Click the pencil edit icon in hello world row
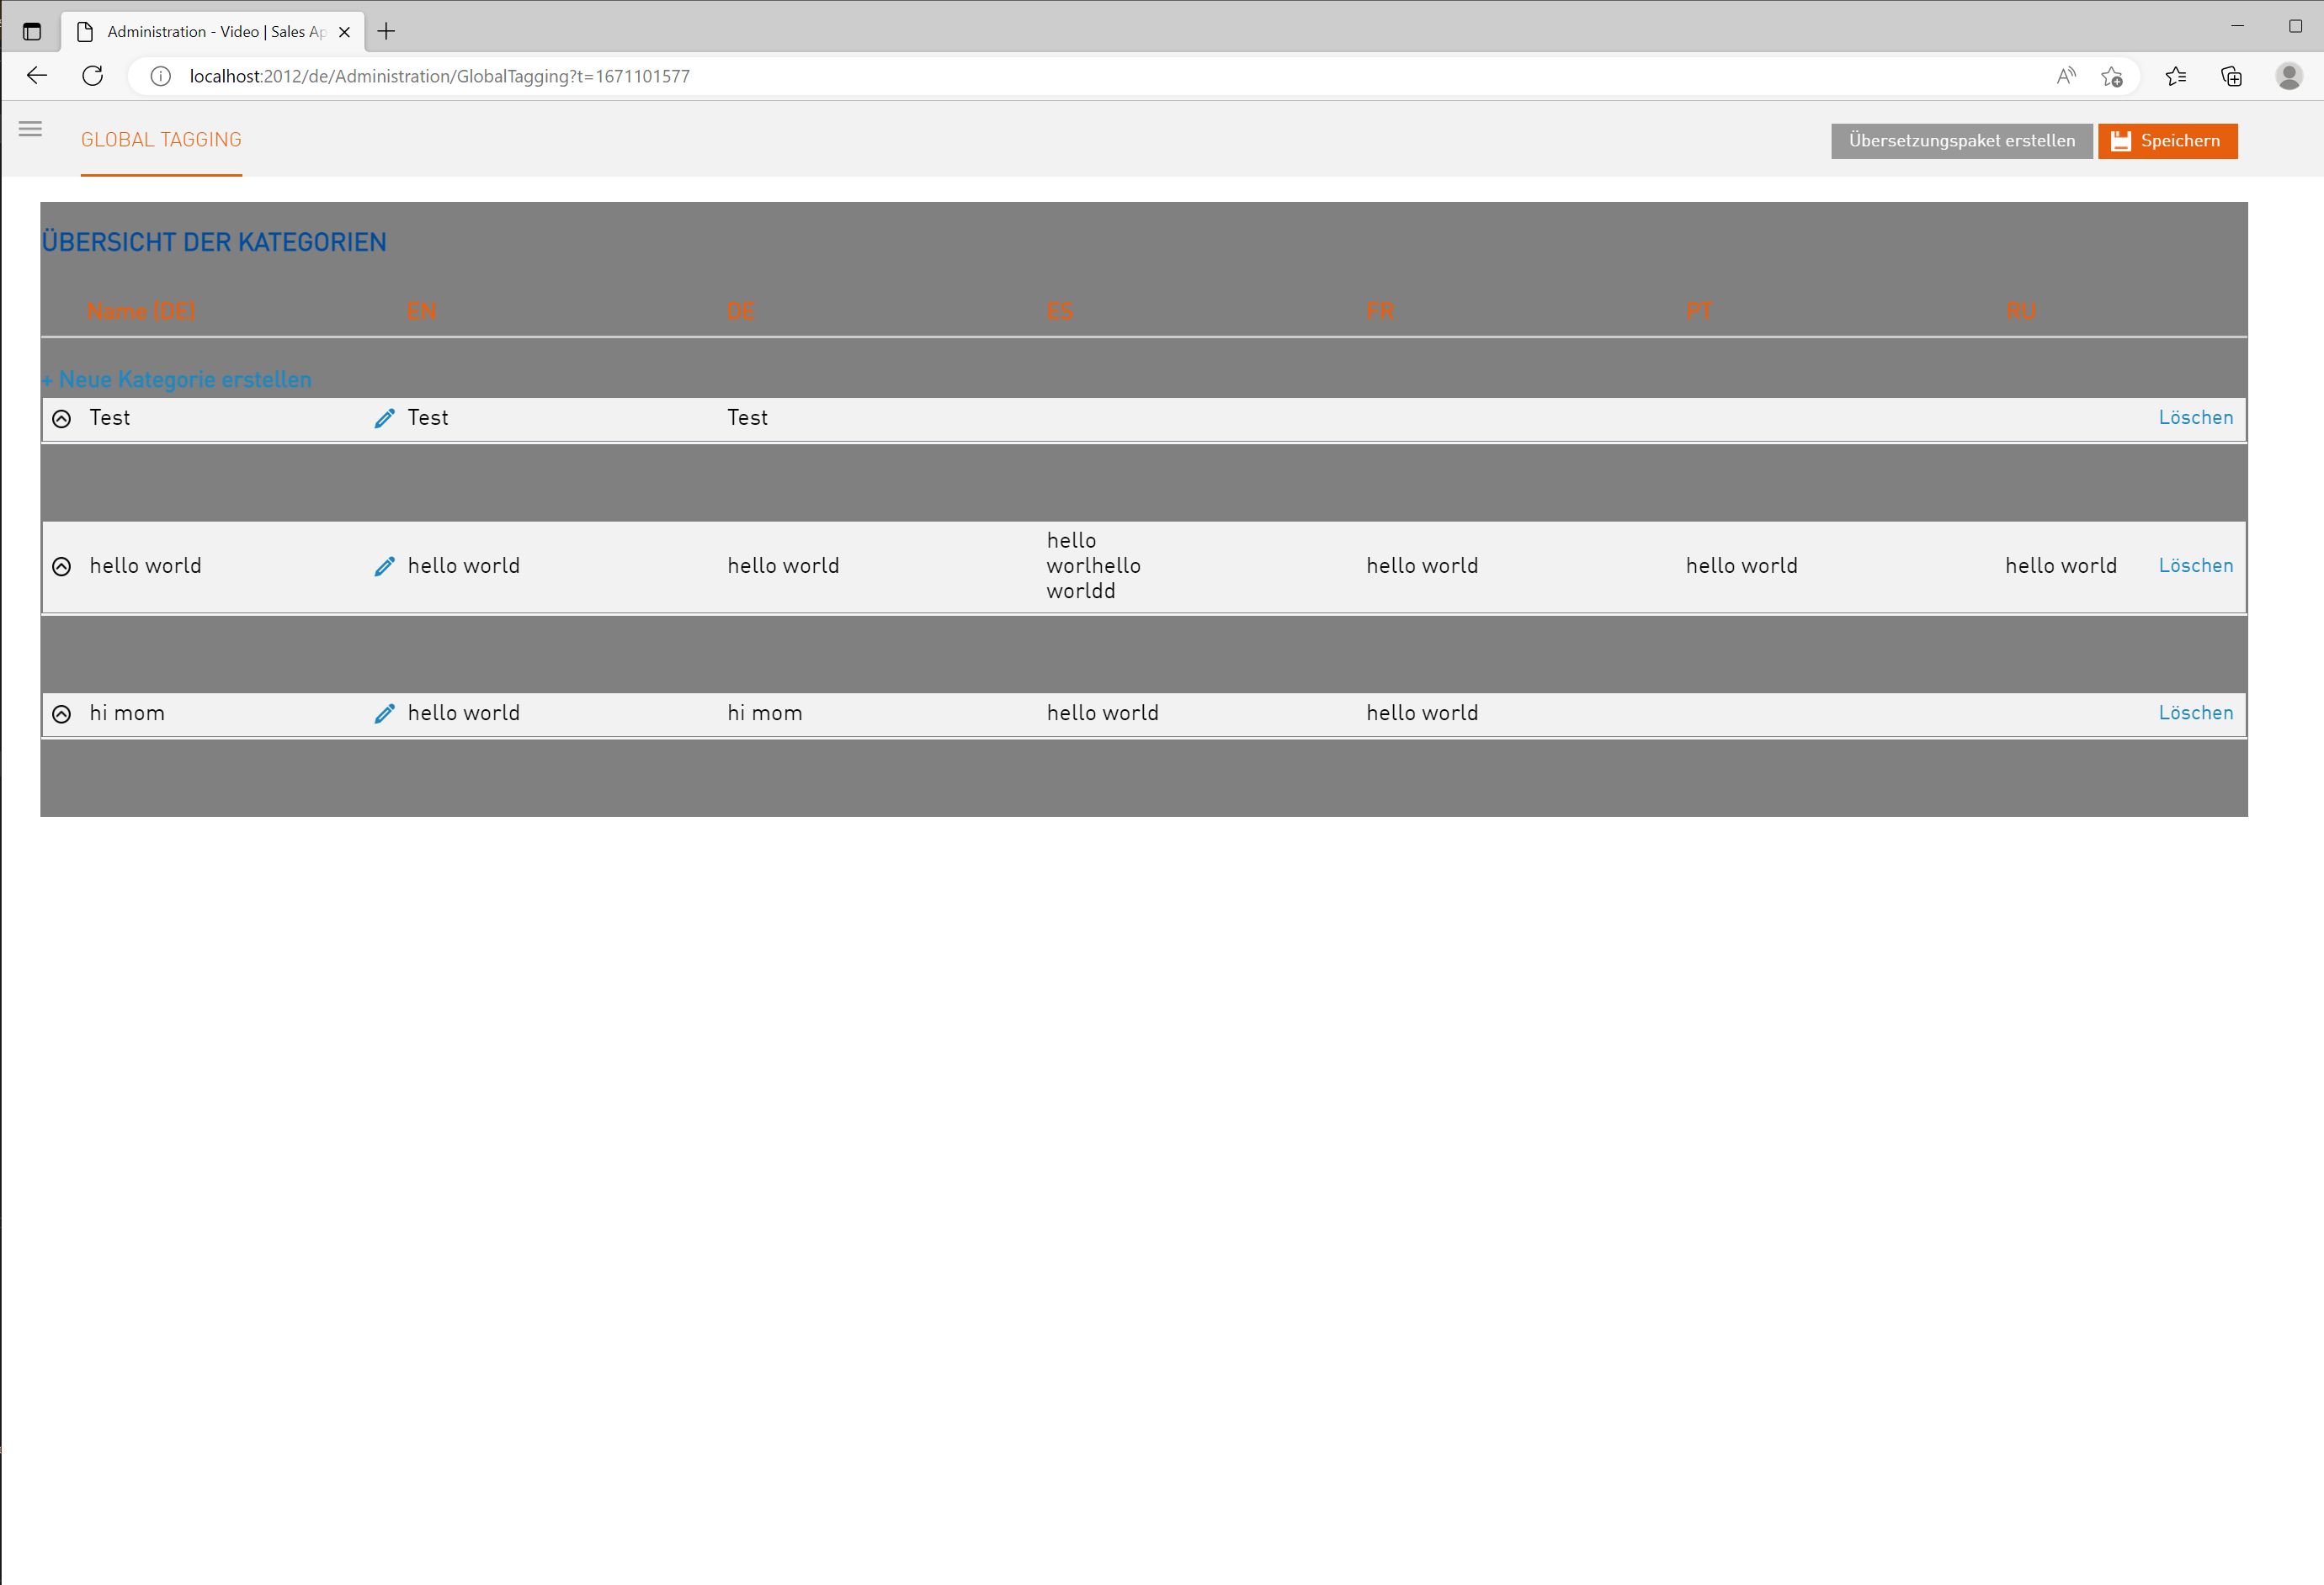Screen dimensions: 2324x1585 [x=384, y=567]
